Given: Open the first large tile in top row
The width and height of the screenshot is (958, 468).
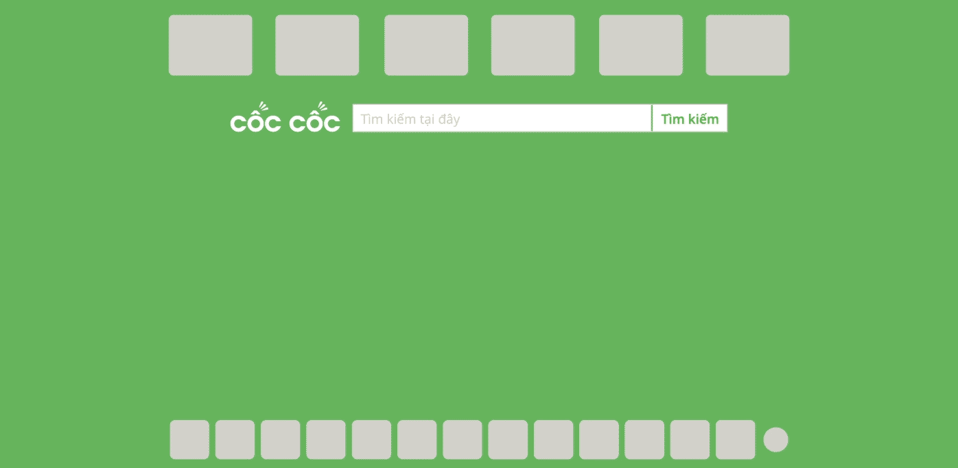Looking at the screenshot, I should click(x=211, y=45).
